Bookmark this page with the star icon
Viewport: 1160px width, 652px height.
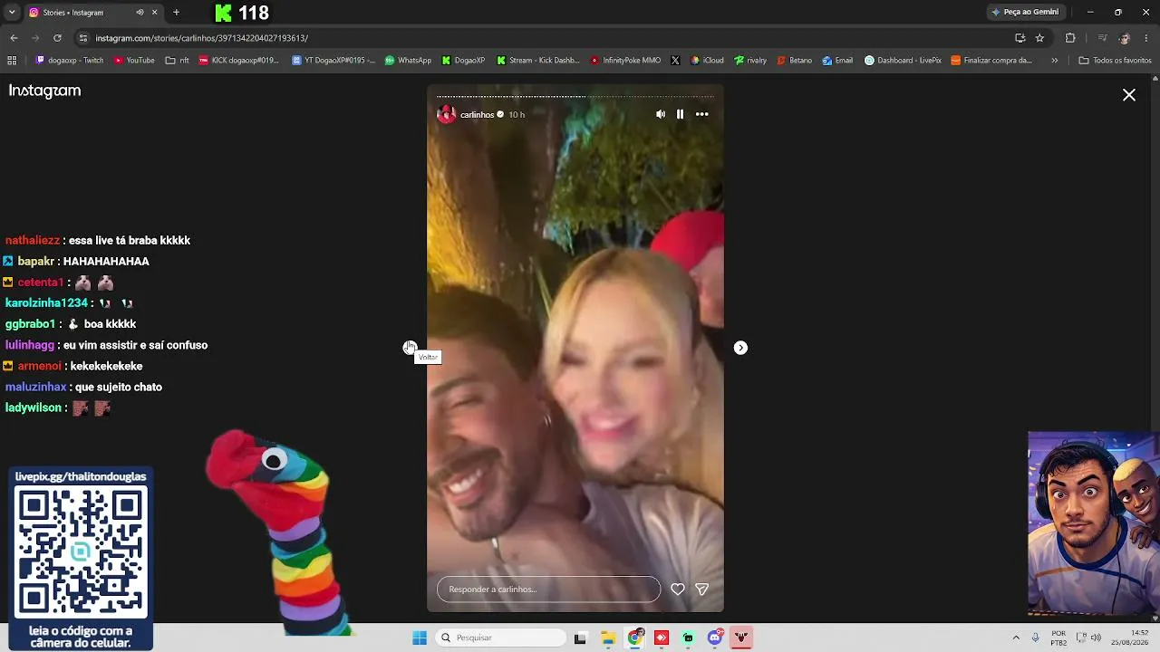(x=1039, y=38)
